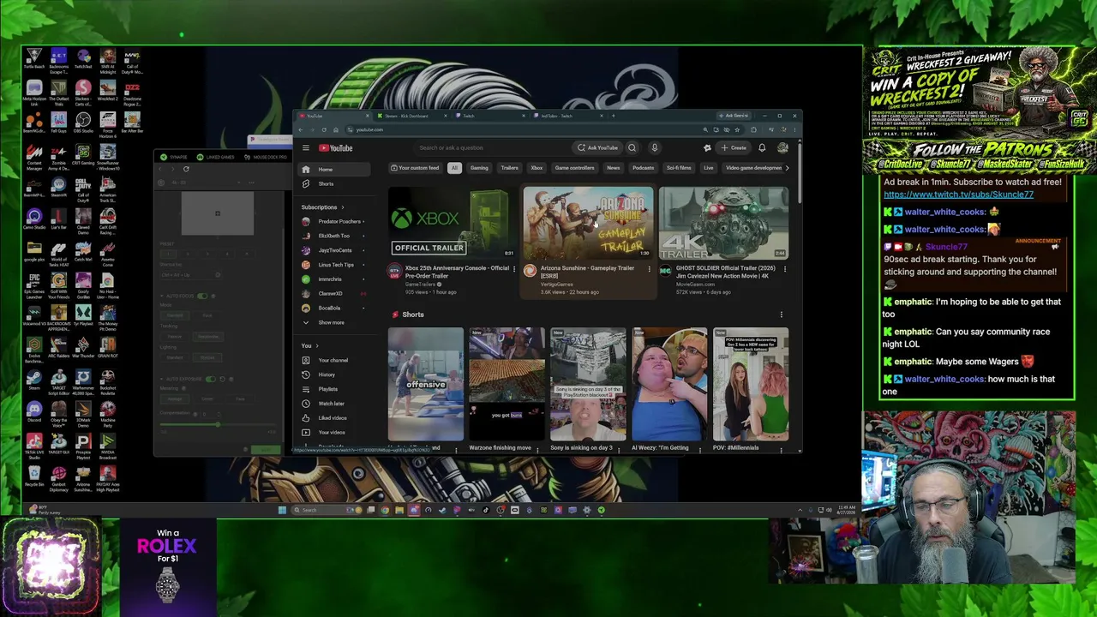Open the Linked Games tab in Synapse

pos(216,157)
